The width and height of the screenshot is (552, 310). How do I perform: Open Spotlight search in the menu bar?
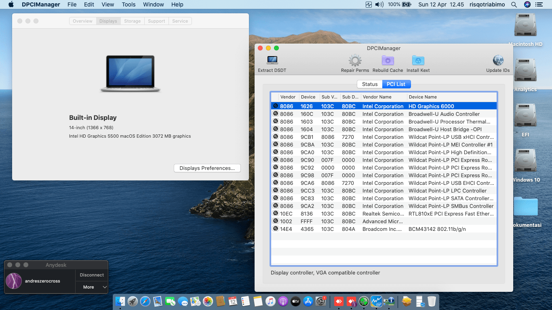point(514,4)
